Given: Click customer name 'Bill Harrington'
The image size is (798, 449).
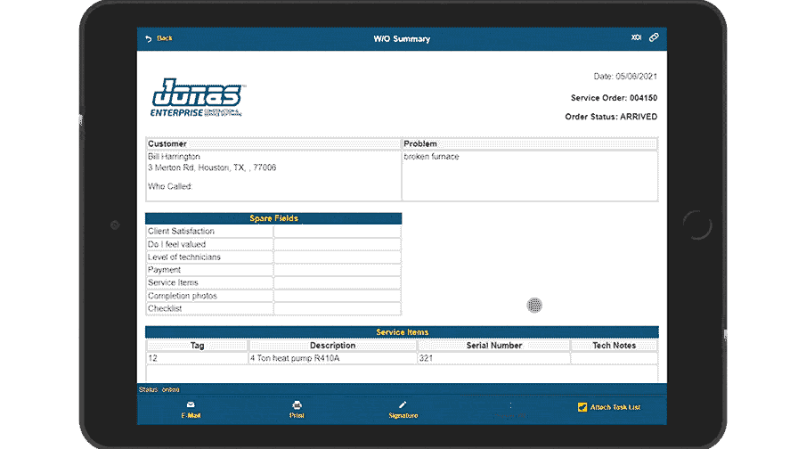Looking at the screenshot, I should [x=174, y=157].
